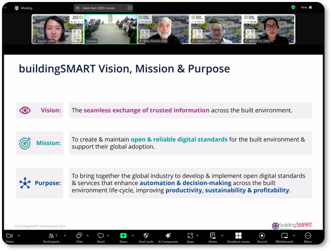Click the slide title buildingSMART Vision, Mission & Purpose

tap(124, 69)
